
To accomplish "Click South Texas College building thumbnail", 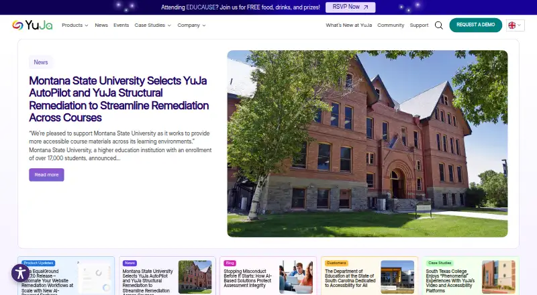I will [x=498, y=277].
